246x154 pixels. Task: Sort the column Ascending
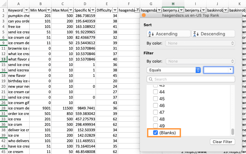tap(167, 34)
